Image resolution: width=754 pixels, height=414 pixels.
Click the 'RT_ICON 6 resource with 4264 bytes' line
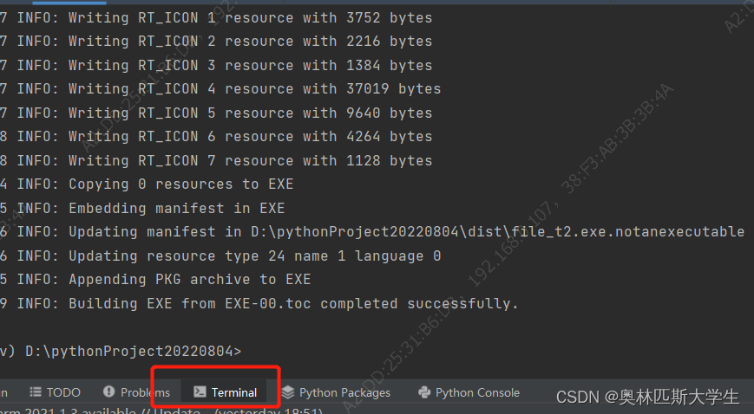tap(216, 136)
